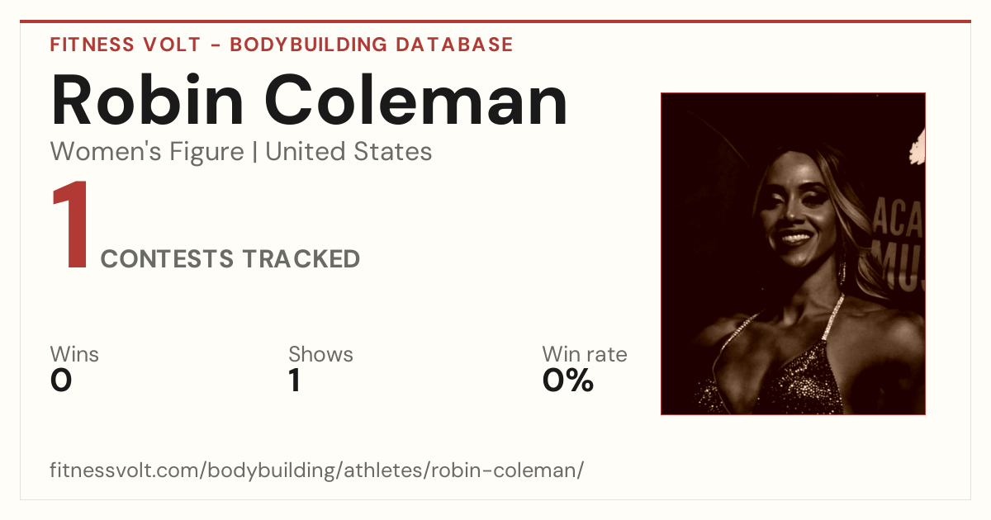This screenshot has height=520, width=991.
Task: Click the Win rate stat label
Action: point(585,354)
